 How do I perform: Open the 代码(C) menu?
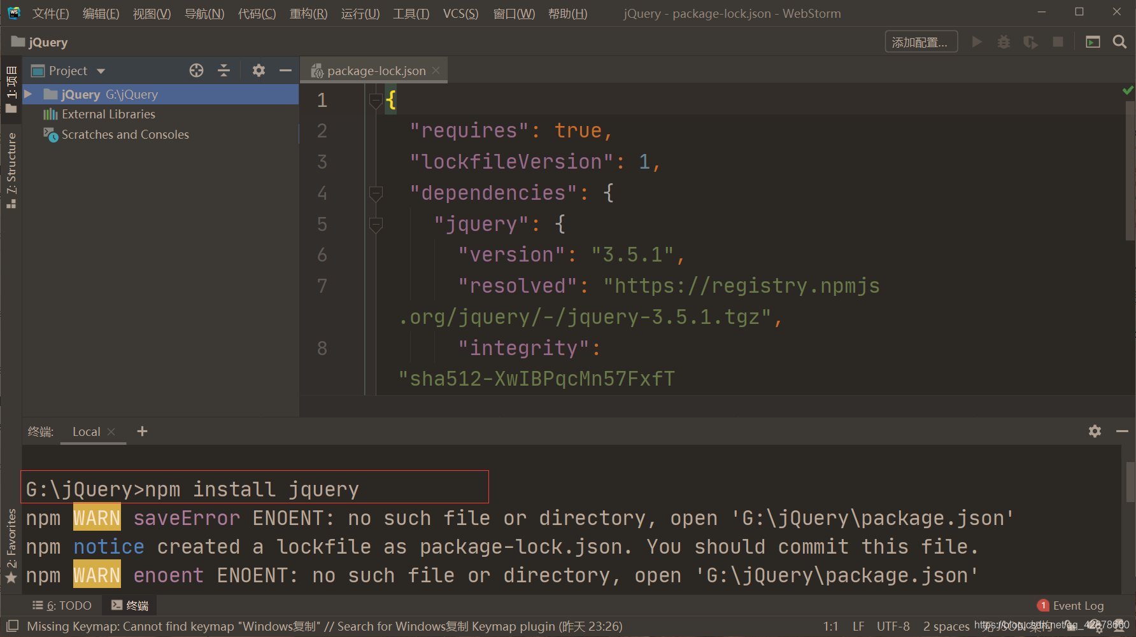click(257, 13)
